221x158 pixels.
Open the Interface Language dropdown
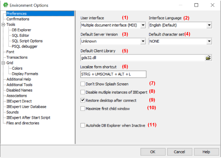(209, 25)
